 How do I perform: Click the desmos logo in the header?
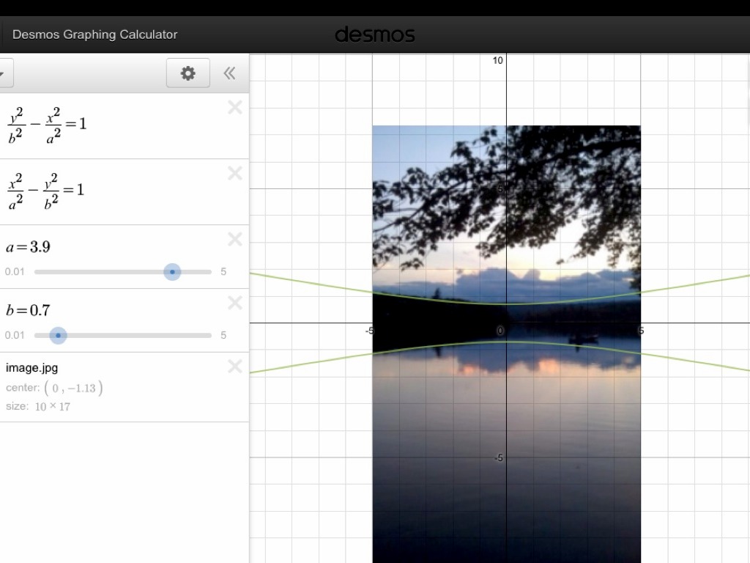point(375,34)
